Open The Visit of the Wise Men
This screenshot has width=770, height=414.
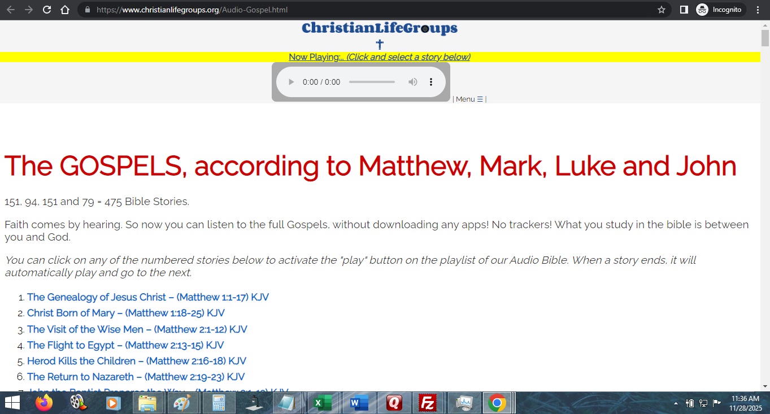click(137, 329)
